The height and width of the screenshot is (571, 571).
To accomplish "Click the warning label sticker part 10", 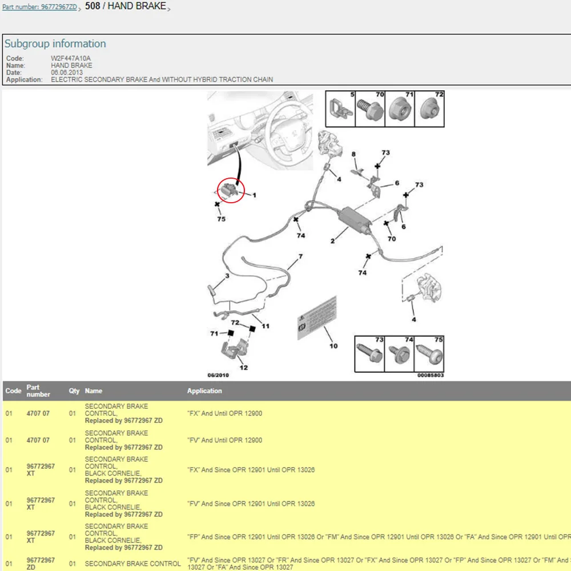I will click(317, 317).
